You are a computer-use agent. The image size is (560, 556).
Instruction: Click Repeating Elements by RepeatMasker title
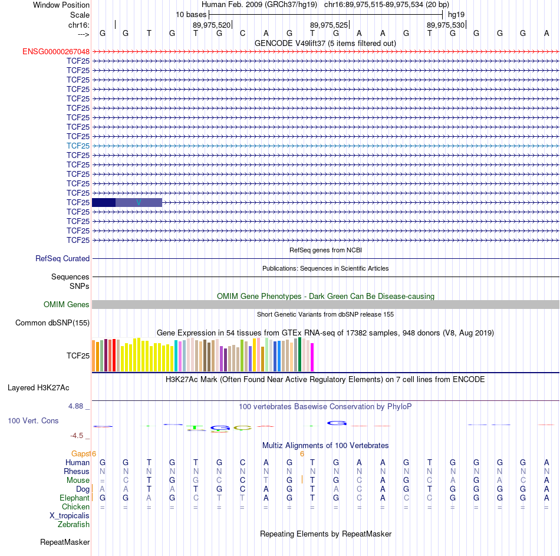325,534
